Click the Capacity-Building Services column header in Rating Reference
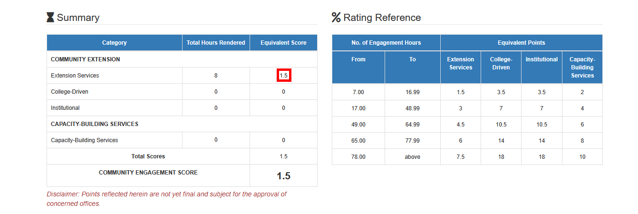Viewport: 638px width, 214px height. [582, 67]
